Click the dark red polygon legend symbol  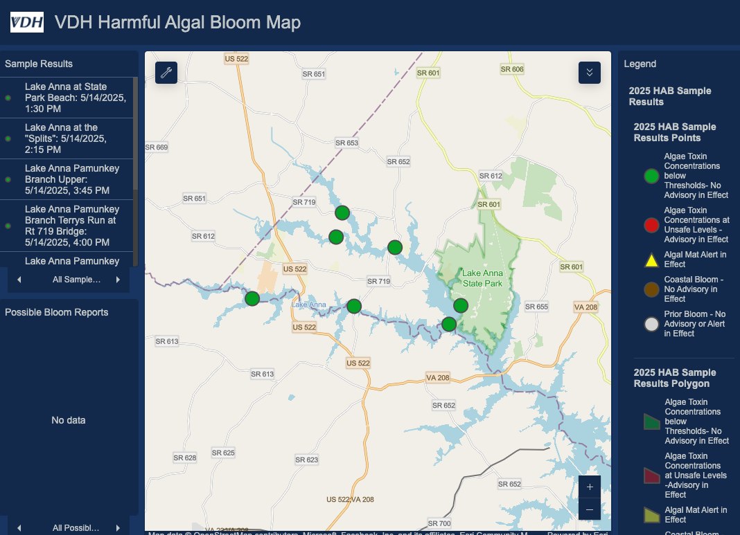click(652, 475)
